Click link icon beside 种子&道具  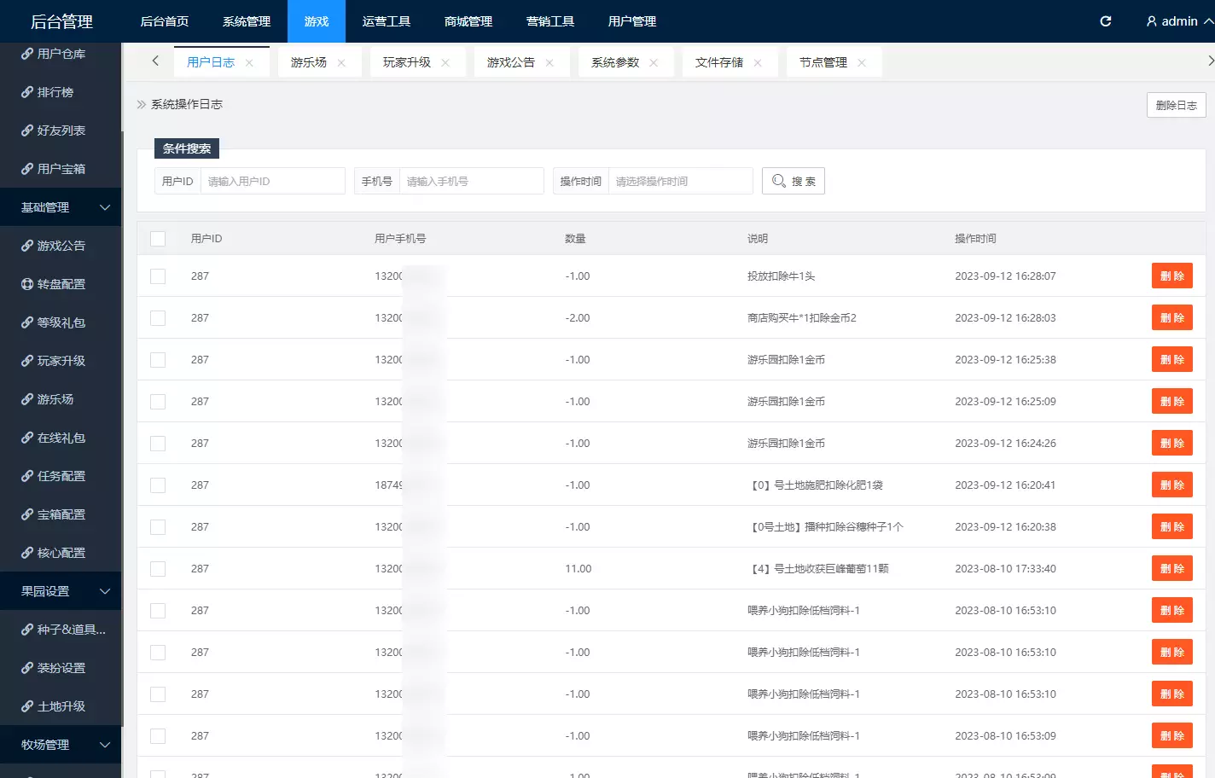point(27,630)
